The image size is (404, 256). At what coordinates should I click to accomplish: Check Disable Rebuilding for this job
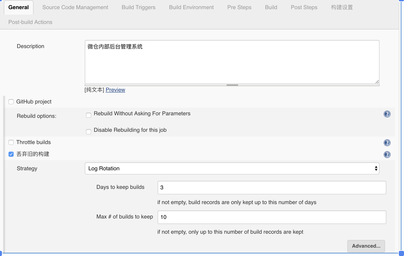coord(89,132)
